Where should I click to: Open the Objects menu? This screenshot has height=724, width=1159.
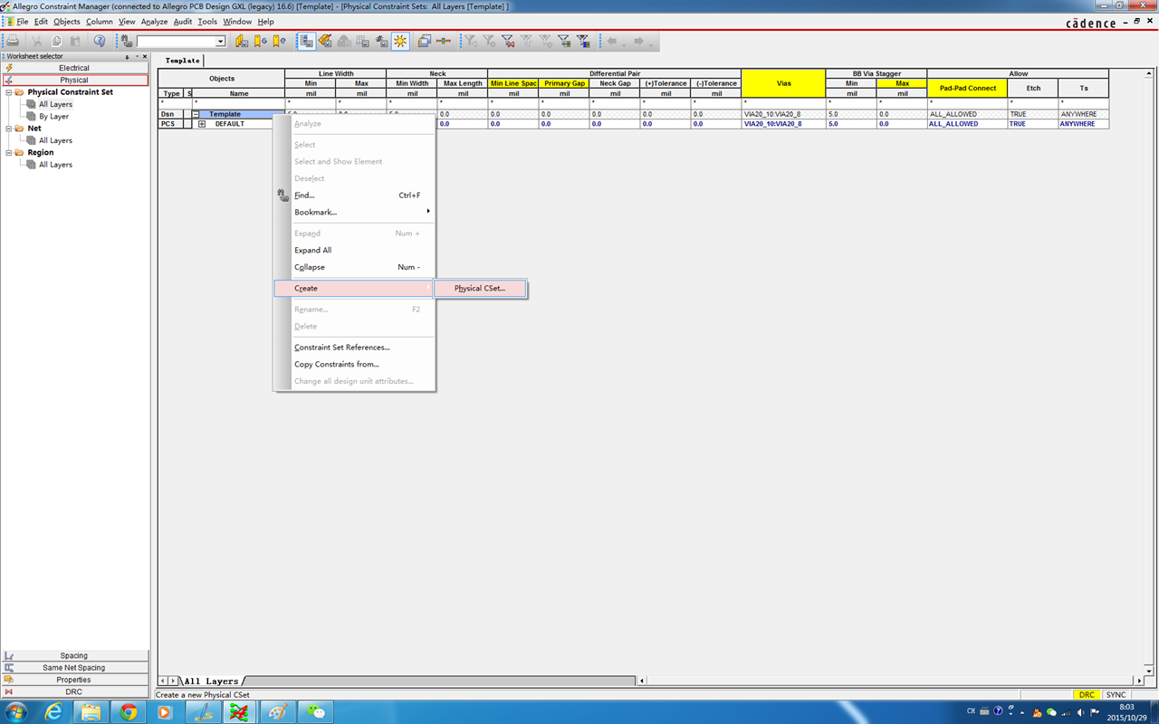67,22
